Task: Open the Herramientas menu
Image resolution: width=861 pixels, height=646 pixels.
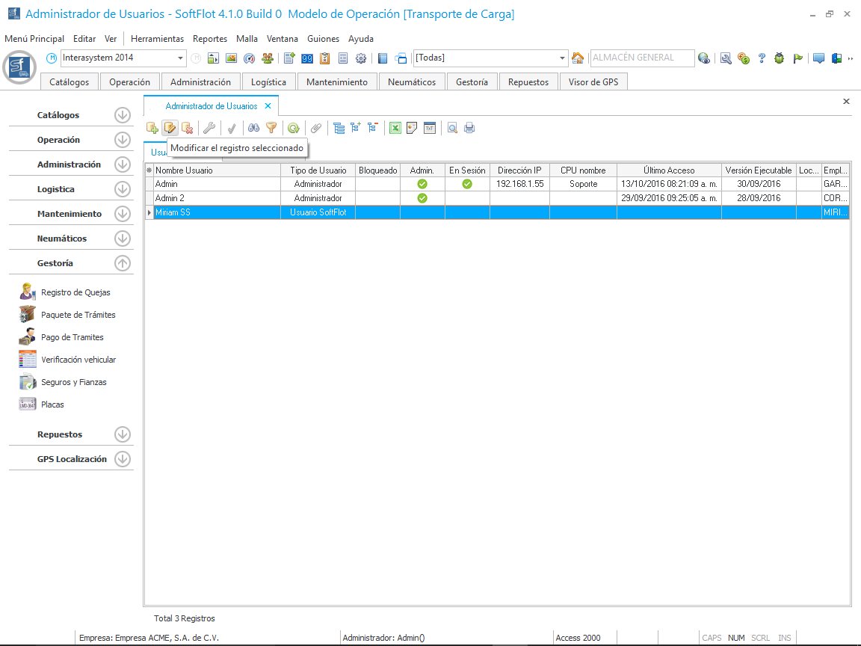Action: [157, 39]
